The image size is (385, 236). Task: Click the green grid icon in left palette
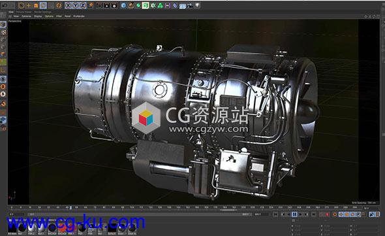coord(3,61)
